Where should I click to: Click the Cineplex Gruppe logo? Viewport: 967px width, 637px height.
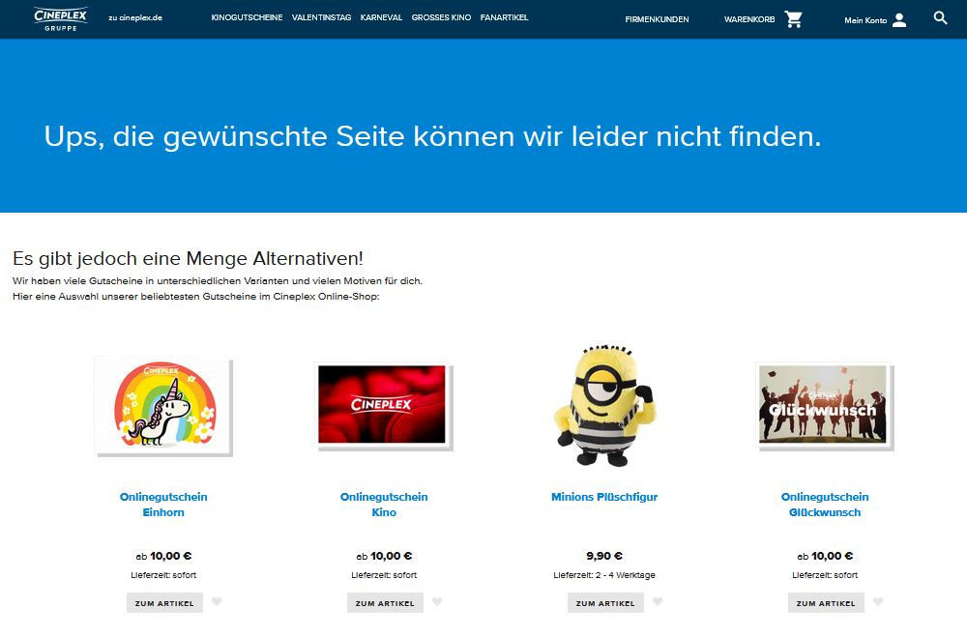pyautogui.click(x=60, y=18)
